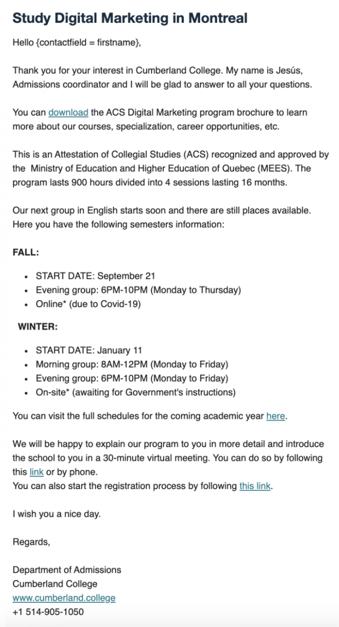
Task: Click the phone number +1 514-905-1050
Action: (x=48, y=612)
